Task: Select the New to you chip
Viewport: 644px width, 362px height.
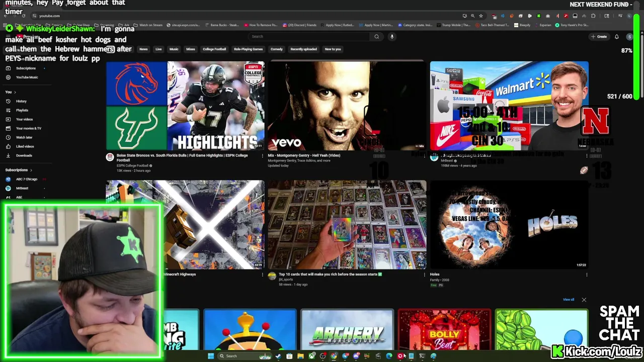Action: coord(333,49)
